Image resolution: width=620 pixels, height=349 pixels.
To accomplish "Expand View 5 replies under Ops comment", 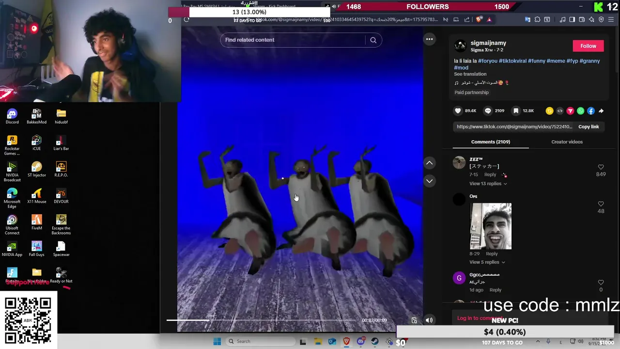I will (x=487, y=262).
